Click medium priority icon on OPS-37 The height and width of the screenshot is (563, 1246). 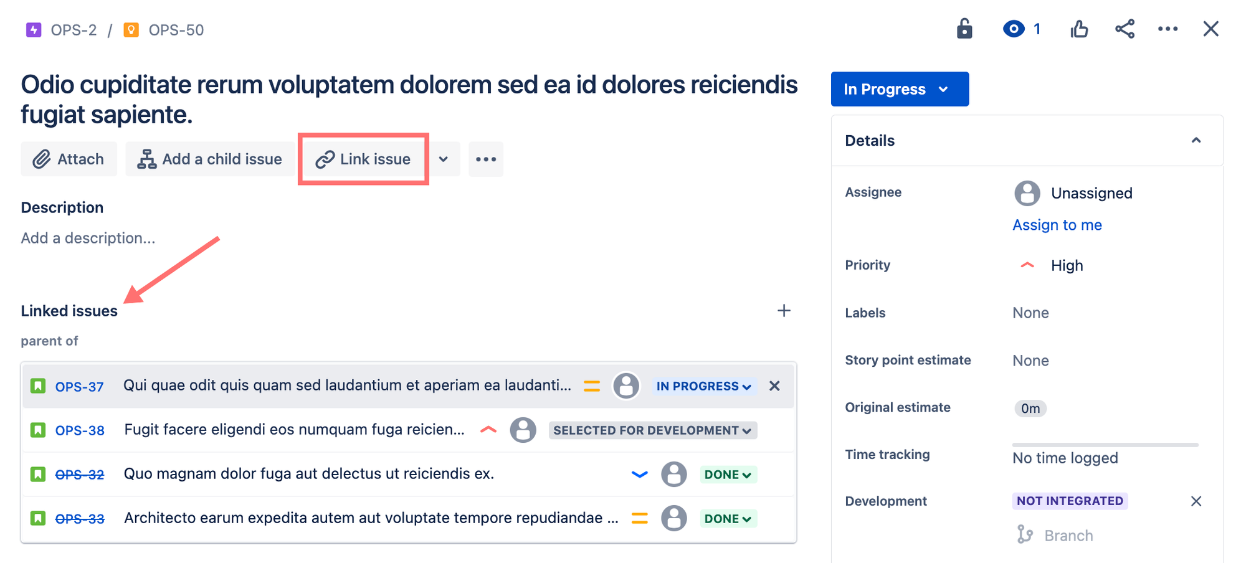pos(592,386)
